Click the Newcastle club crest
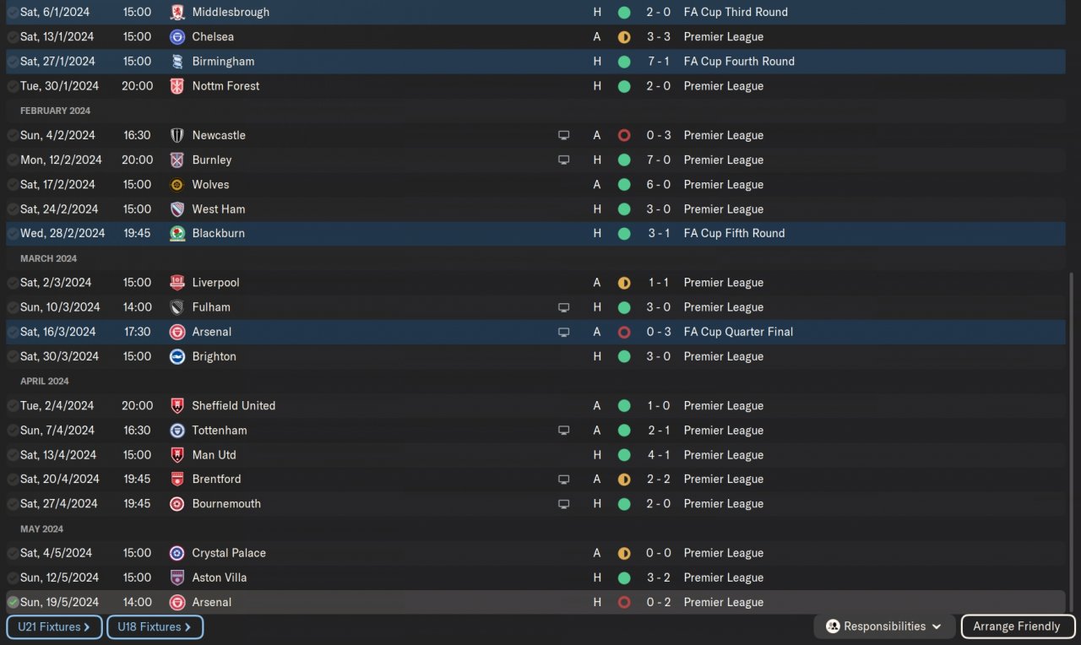The width and height of the screenshot is (1081, 645). [x=177, y=135]
